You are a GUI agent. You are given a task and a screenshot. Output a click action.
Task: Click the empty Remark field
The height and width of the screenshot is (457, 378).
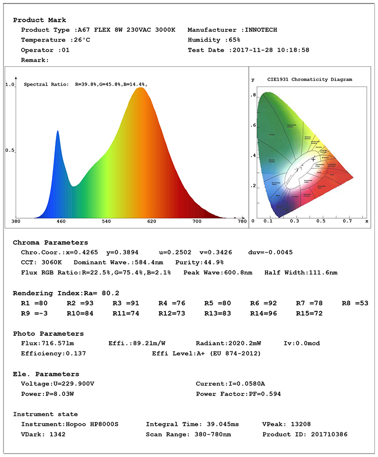point(71,60)
